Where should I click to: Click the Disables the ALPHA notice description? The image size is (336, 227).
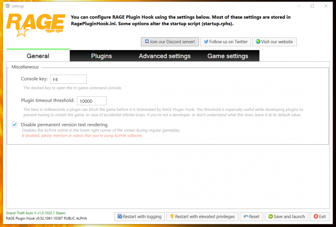(x=101, y=130)
